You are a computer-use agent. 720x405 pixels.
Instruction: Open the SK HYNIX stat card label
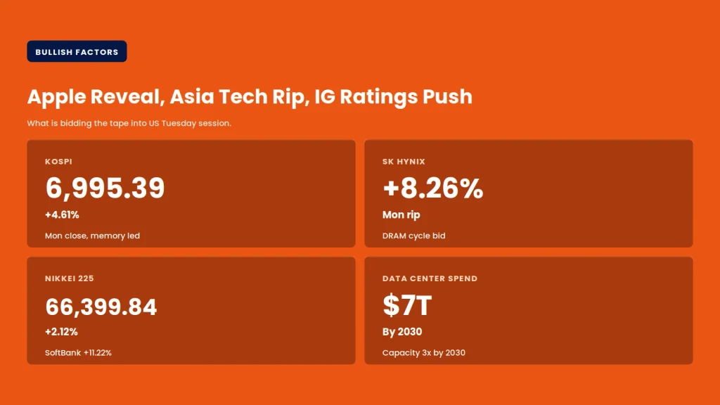pyautogui.click(x=404, y=162)
